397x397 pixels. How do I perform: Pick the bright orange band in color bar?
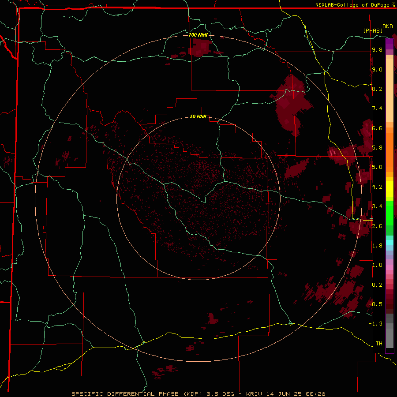[x=390, y=152]
